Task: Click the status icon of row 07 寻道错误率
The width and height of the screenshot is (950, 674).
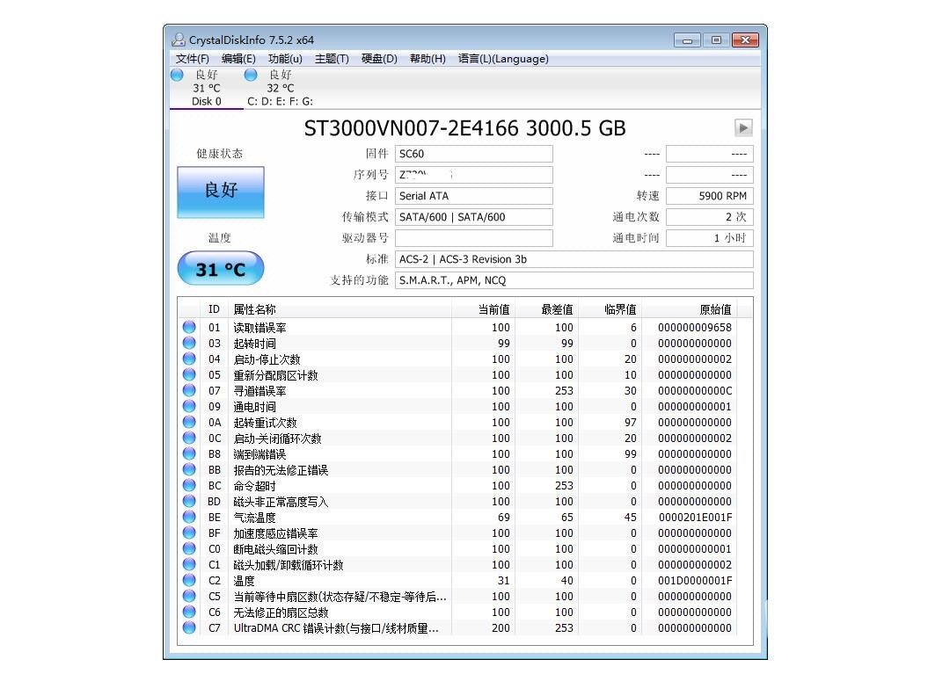Action: coord(189,390)
